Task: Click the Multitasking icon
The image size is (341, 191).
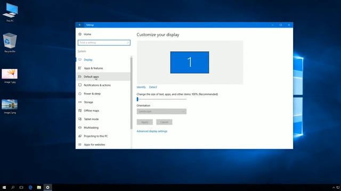Action: tap(80, 127)
